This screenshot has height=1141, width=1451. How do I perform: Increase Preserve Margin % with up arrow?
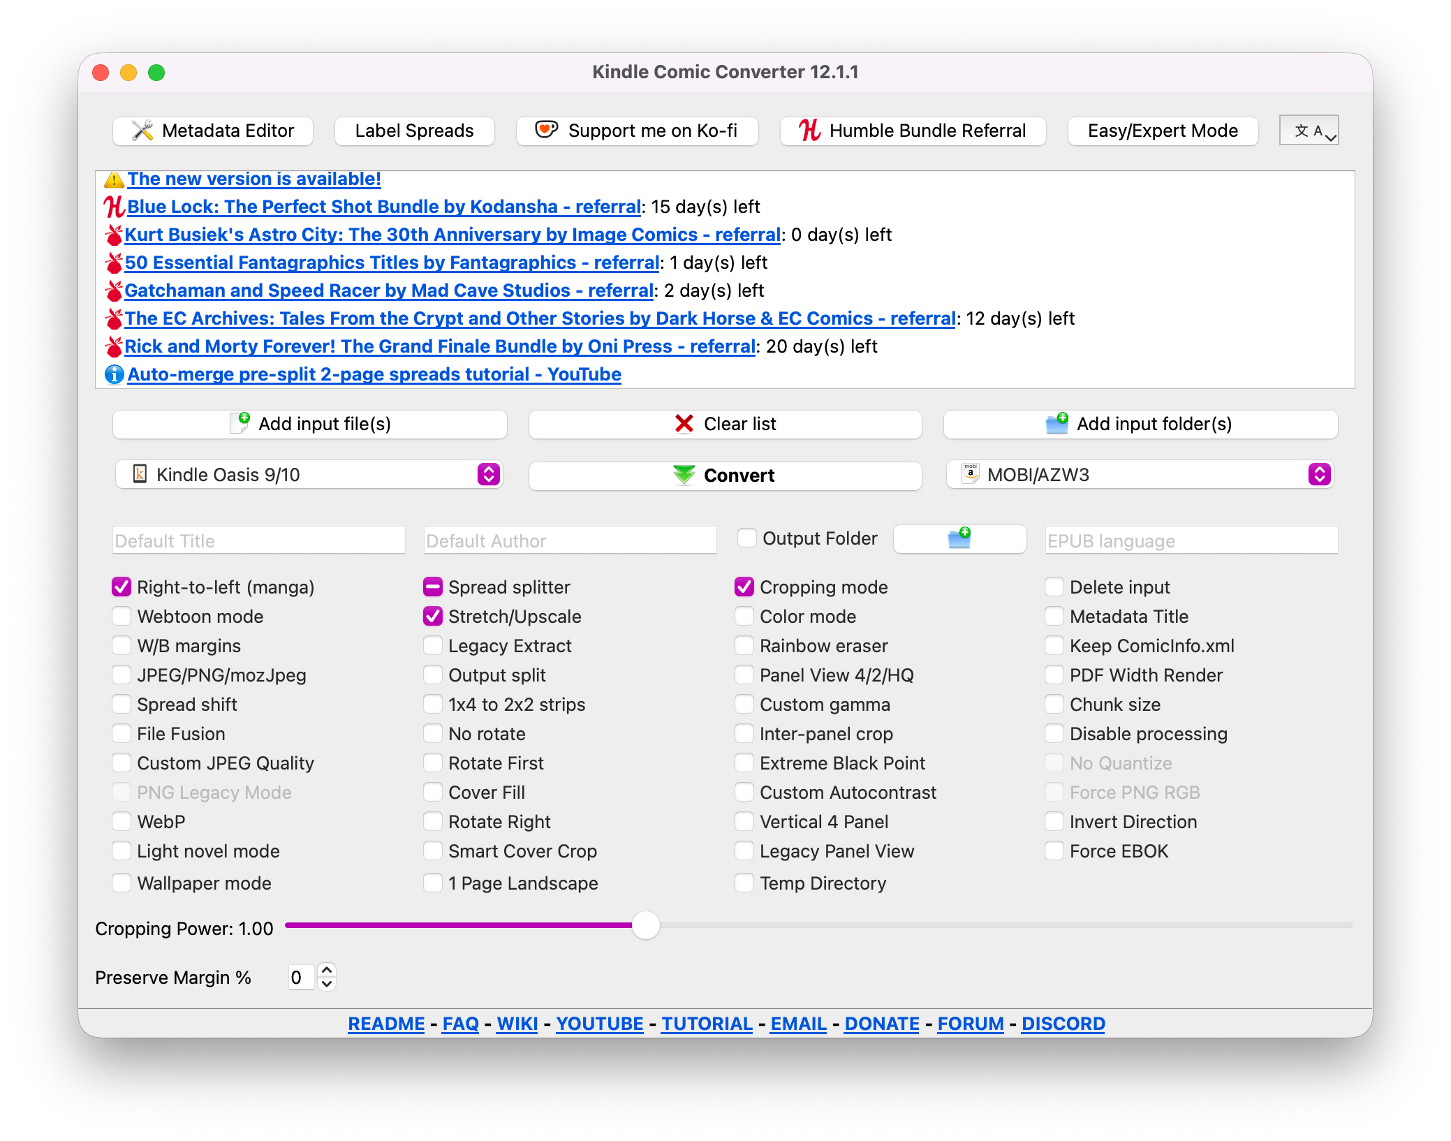[x=327, y=971]
